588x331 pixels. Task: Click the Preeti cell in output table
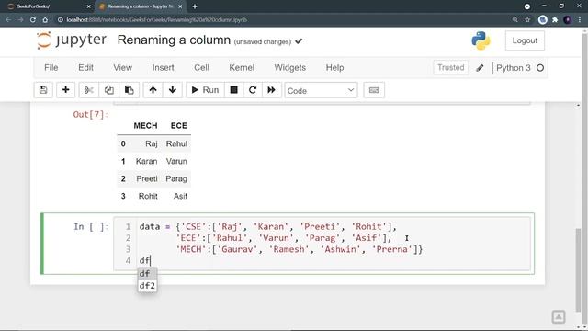pos(147,178)
